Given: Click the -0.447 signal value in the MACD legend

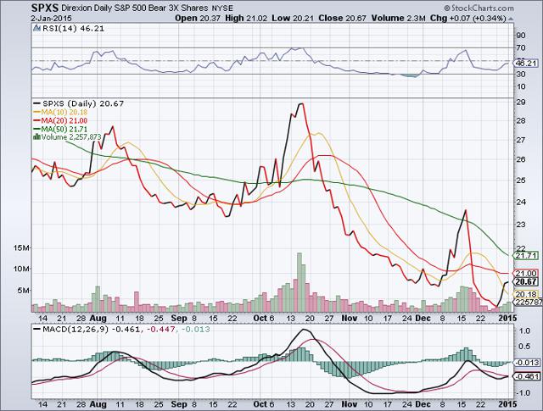Looking at the screenshot, I should 161,329.
